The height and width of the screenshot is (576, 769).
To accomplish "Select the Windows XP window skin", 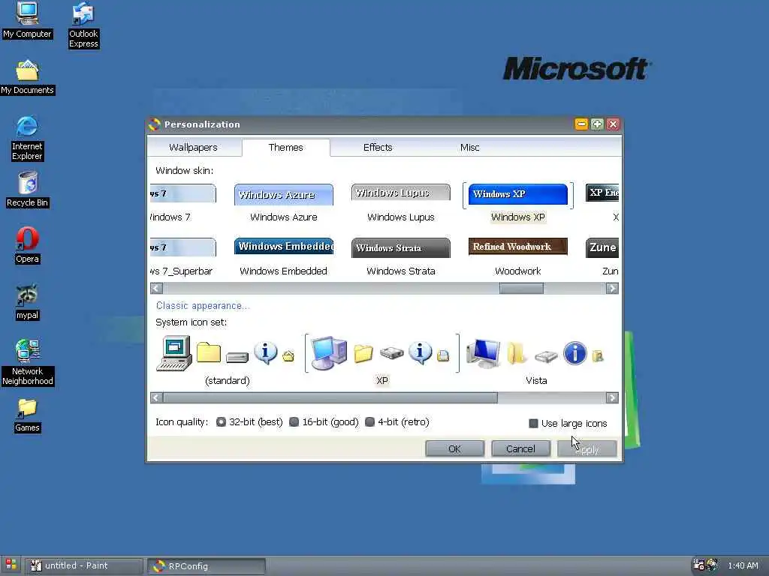I will (x=518, y=194).
